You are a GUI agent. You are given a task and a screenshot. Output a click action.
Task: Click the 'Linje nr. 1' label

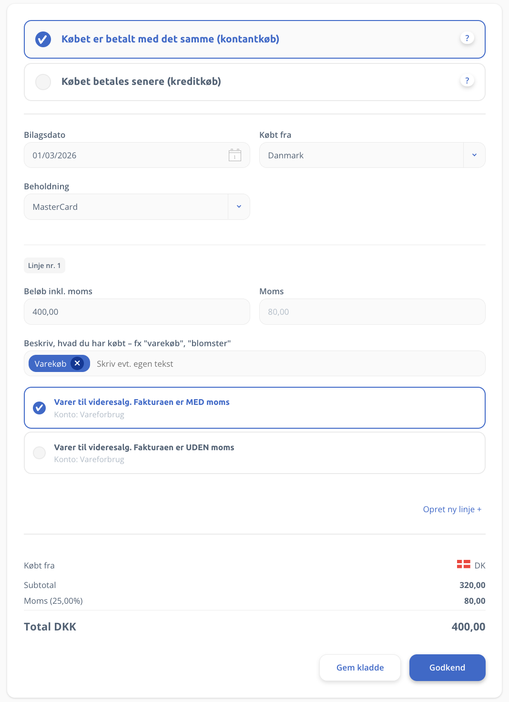(x=44, y=266)
